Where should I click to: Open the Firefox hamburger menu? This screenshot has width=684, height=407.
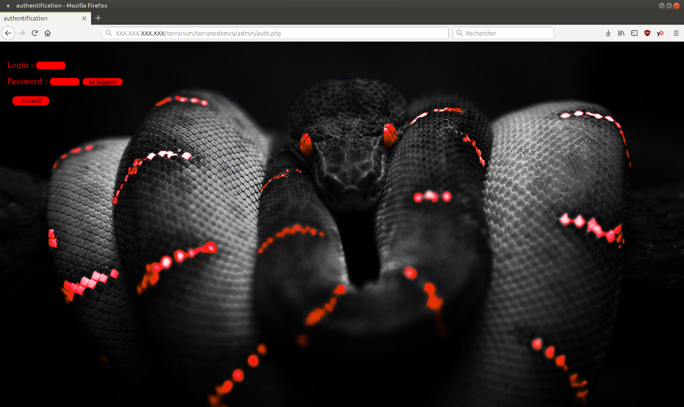pyautogui.click(x=676, y=33)
